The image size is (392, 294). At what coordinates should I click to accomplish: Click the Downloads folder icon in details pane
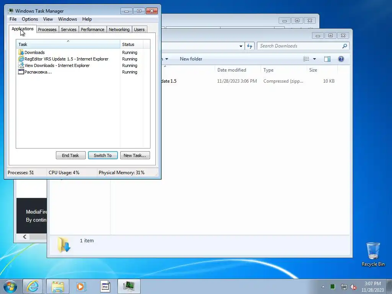tap(64, 245)
